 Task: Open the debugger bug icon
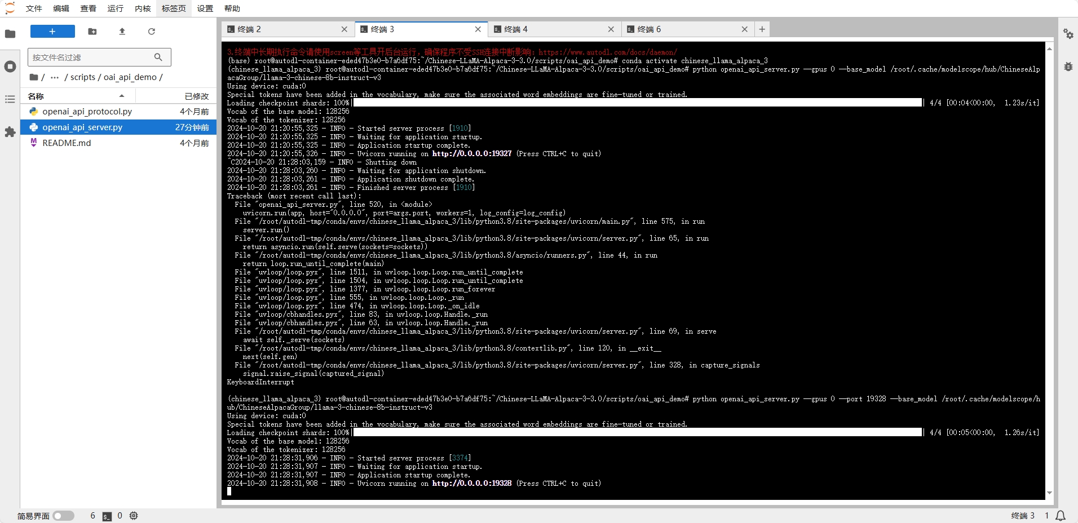click(1068, 67)
